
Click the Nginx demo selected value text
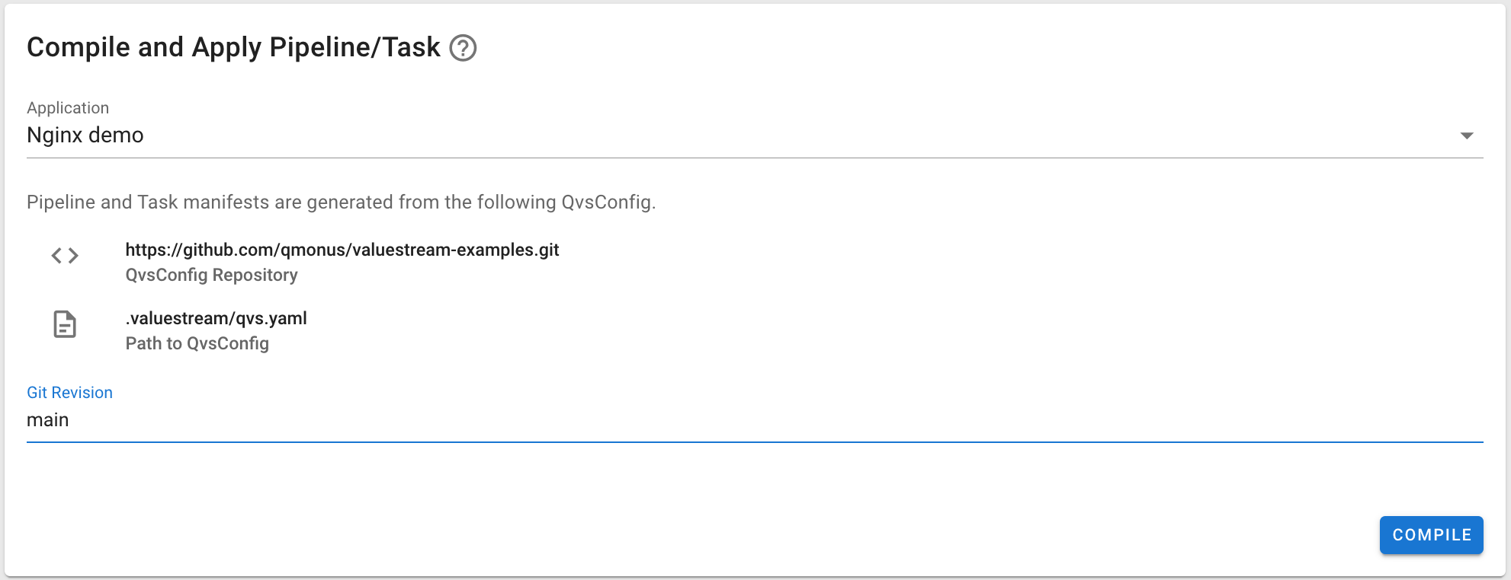tap(85, 135)
